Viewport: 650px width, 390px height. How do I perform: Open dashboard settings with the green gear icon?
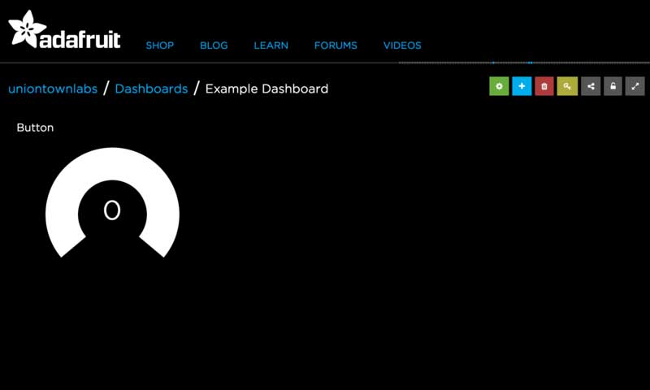coord(499,86)
